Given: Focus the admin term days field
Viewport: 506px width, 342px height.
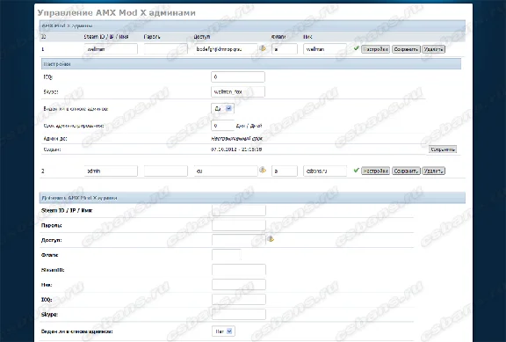Looking at the screenshot, I should pos(222,126).
